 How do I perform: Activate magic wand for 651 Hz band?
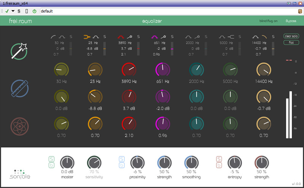point(163,37)
